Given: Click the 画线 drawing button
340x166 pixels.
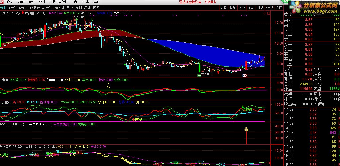Looking at the screenshot, I should click(x=242, y=8).
